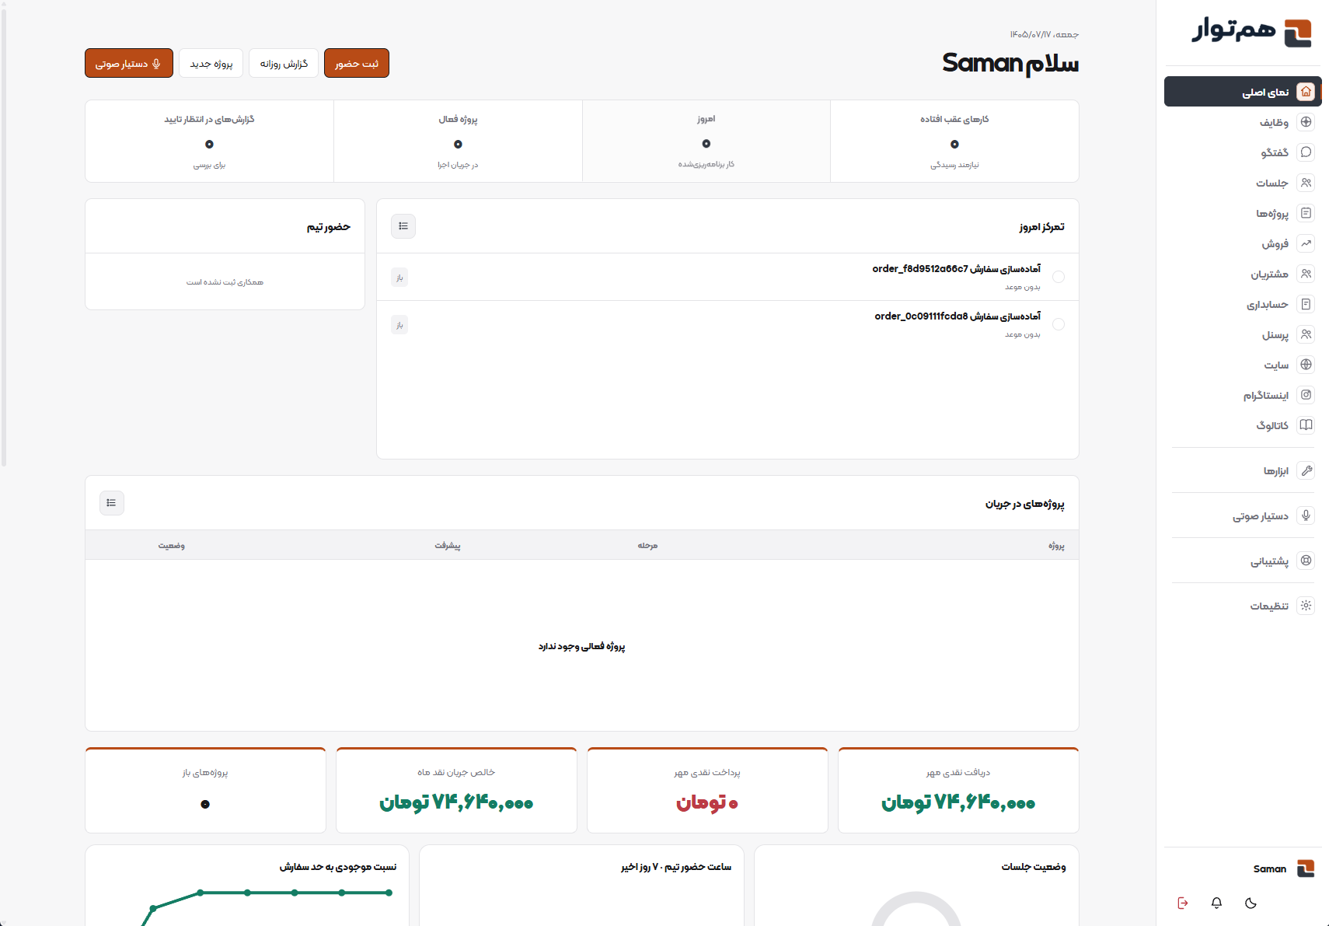This screenshot has height=926, width=1329.
Task: Open اینستاگرام icon in sidebar
Action: [x=1306, y=395]
